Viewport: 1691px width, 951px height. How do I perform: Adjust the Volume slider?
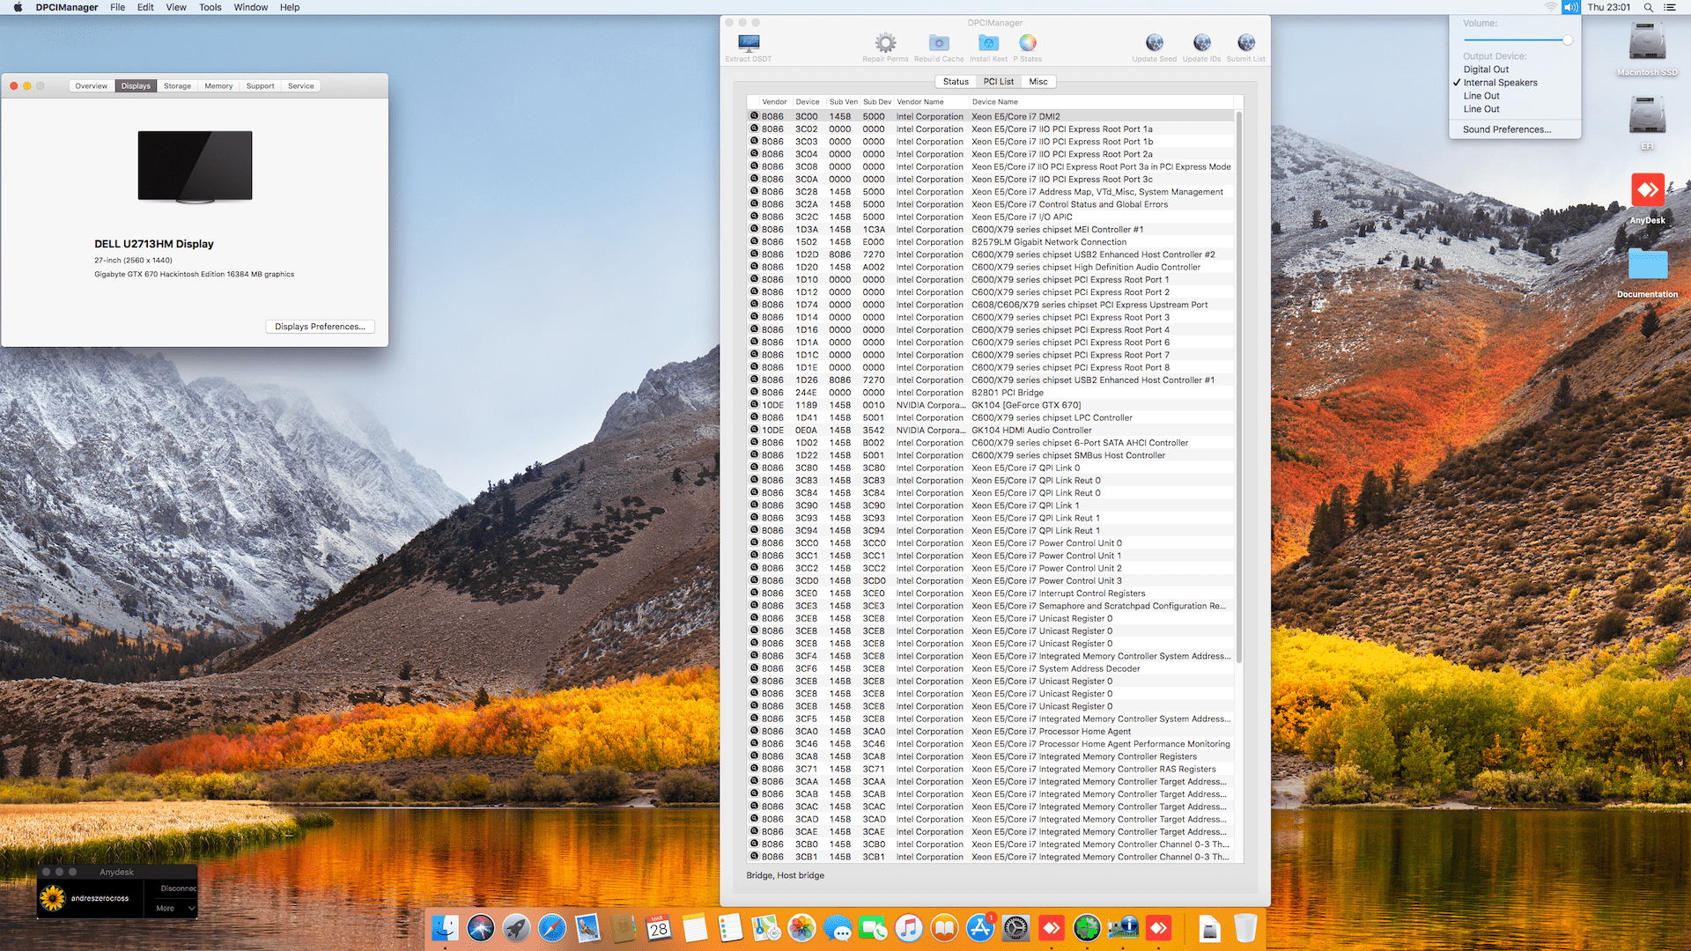1518,41
